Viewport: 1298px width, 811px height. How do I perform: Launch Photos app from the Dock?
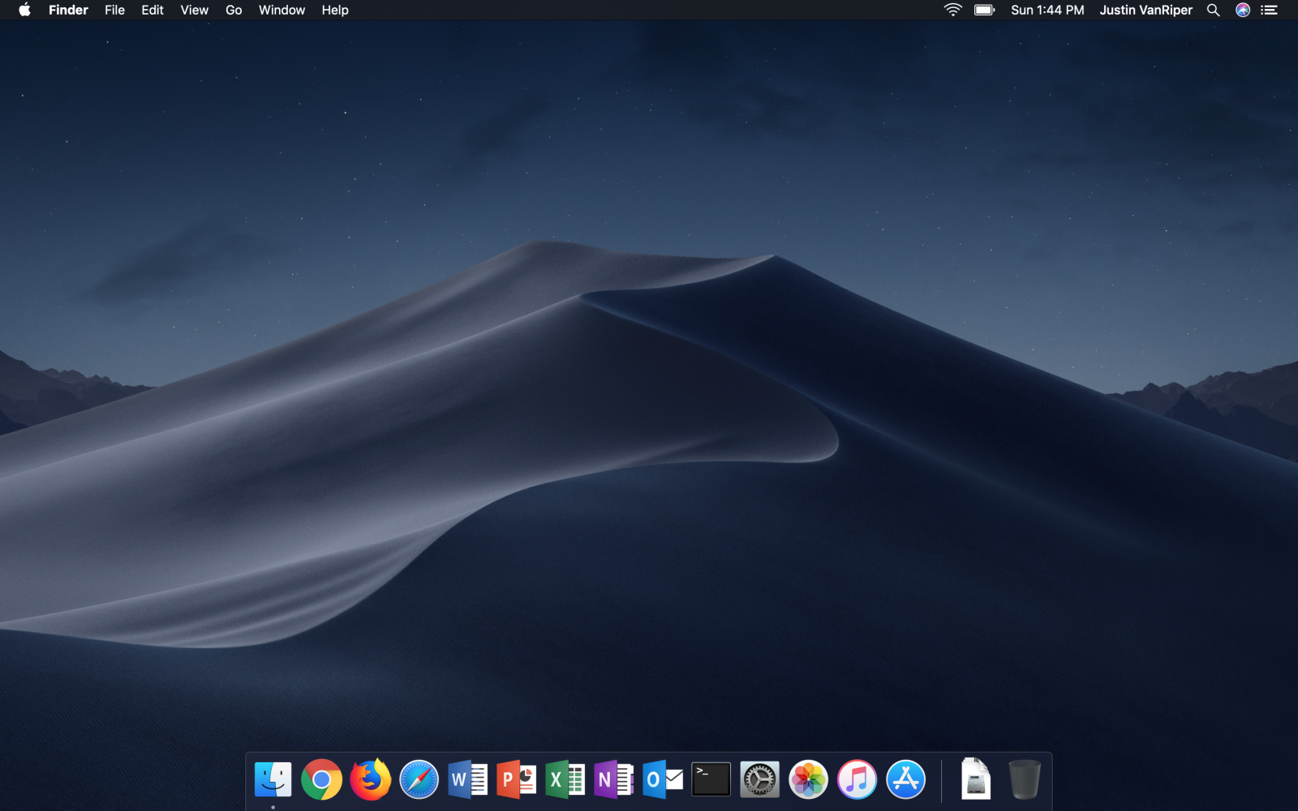click(x=808, y=780)
